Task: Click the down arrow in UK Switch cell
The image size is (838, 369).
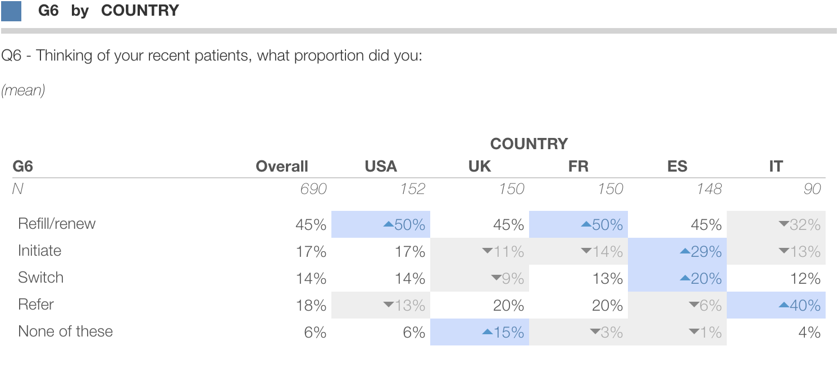Action: tap(496, 279)
